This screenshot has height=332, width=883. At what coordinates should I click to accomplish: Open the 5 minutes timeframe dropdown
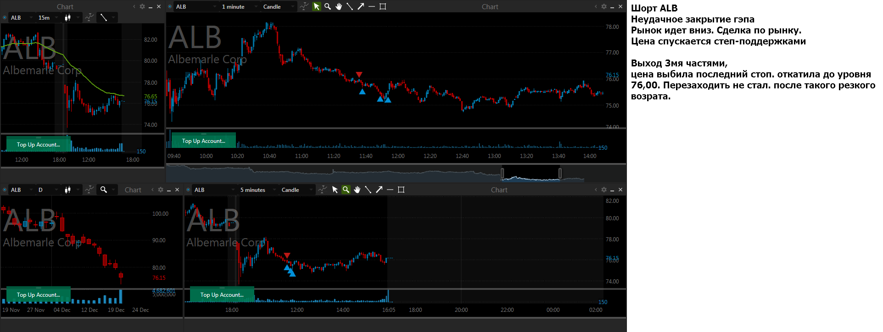click(258, 190)
